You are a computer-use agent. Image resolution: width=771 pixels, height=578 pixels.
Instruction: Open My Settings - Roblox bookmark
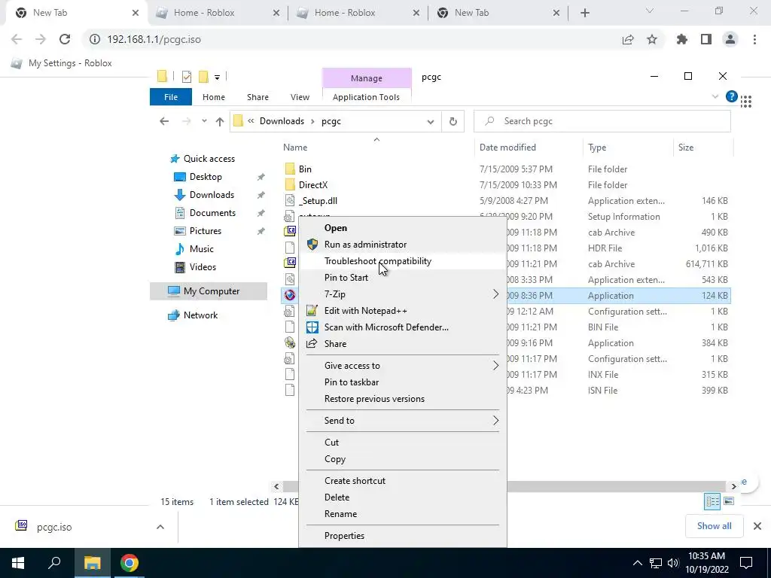(x=61, y=63)
